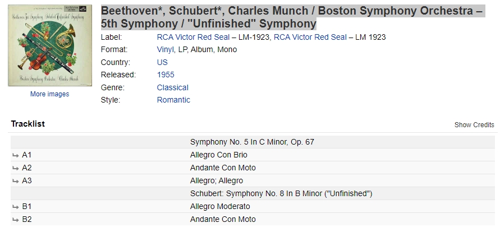The image size is (500, 232).
Task: Open the 1955 release year link
Action: tap(166, 75)
